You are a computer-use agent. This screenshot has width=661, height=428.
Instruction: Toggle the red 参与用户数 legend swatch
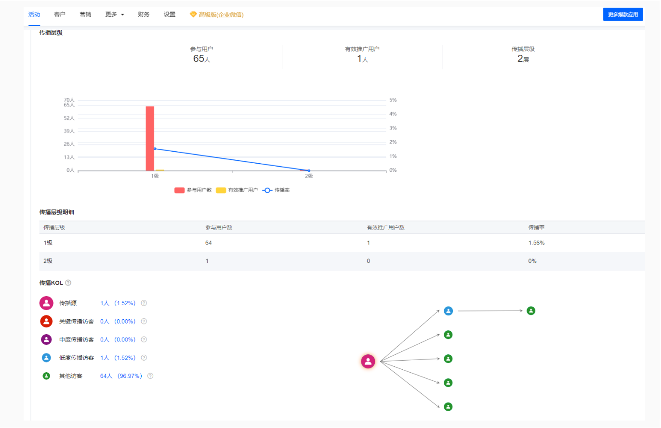179,190
